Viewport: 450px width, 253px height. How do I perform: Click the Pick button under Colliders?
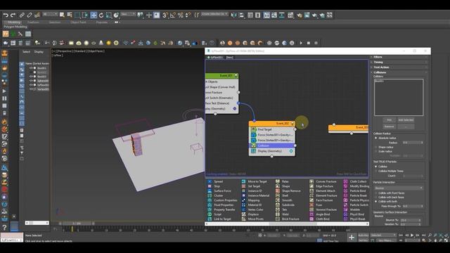coord(389,120)
